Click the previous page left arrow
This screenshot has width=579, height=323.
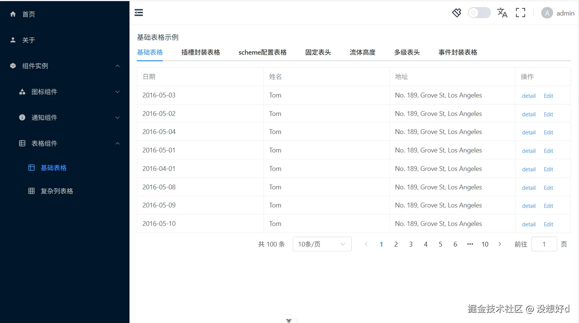pyautogui.click(x=366, y=244)
